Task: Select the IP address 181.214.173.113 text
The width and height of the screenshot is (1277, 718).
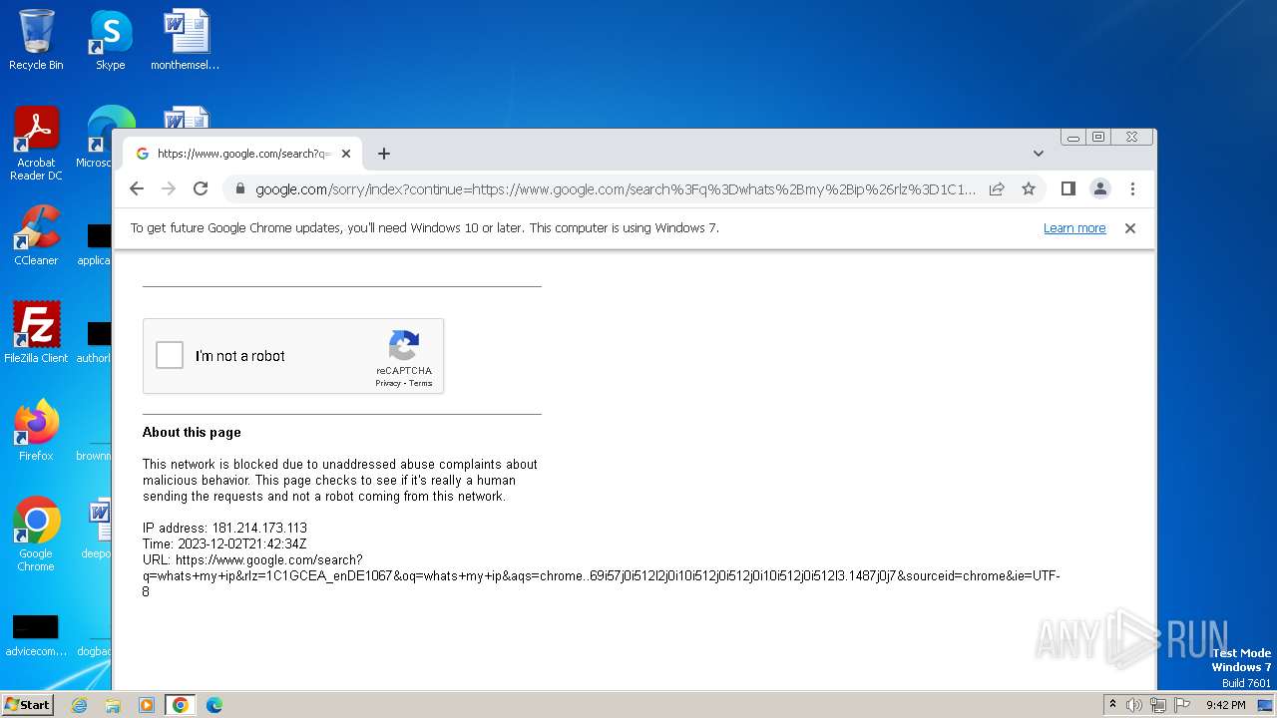Action: 259,528
